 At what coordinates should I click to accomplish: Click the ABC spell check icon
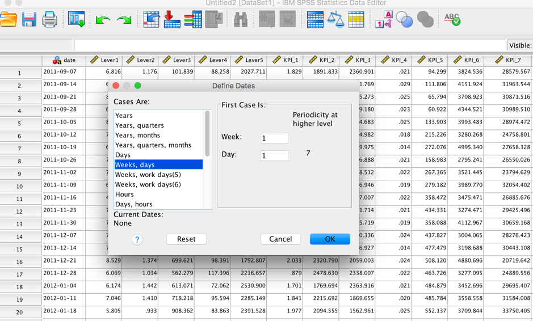tap(452, 19)
